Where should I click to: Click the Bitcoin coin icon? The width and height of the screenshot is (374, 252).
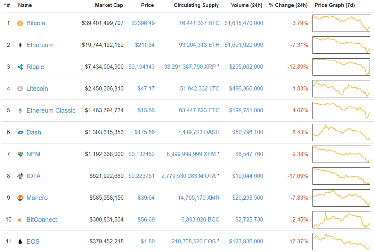[x=20, y=23]
